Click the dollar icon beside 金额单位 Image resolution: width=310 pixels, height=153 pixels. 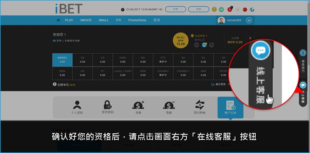click(x=55, y=84)
